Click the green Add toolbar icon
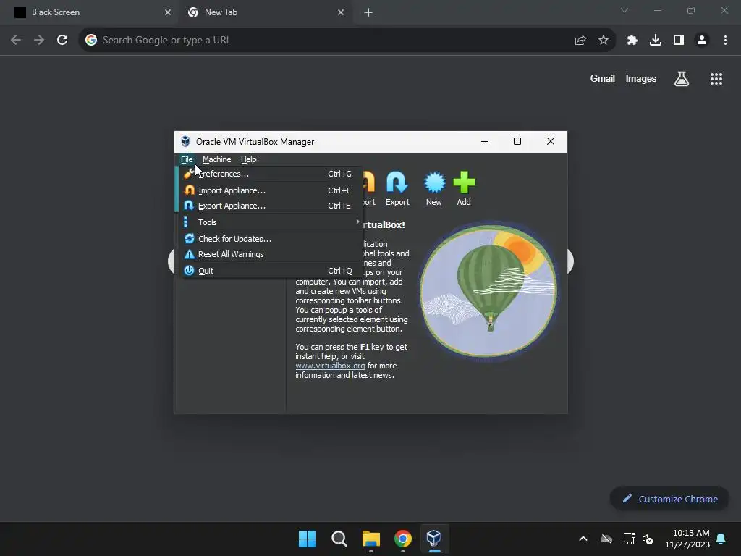Viewport: 741px width, 556px height. [464, 189]
